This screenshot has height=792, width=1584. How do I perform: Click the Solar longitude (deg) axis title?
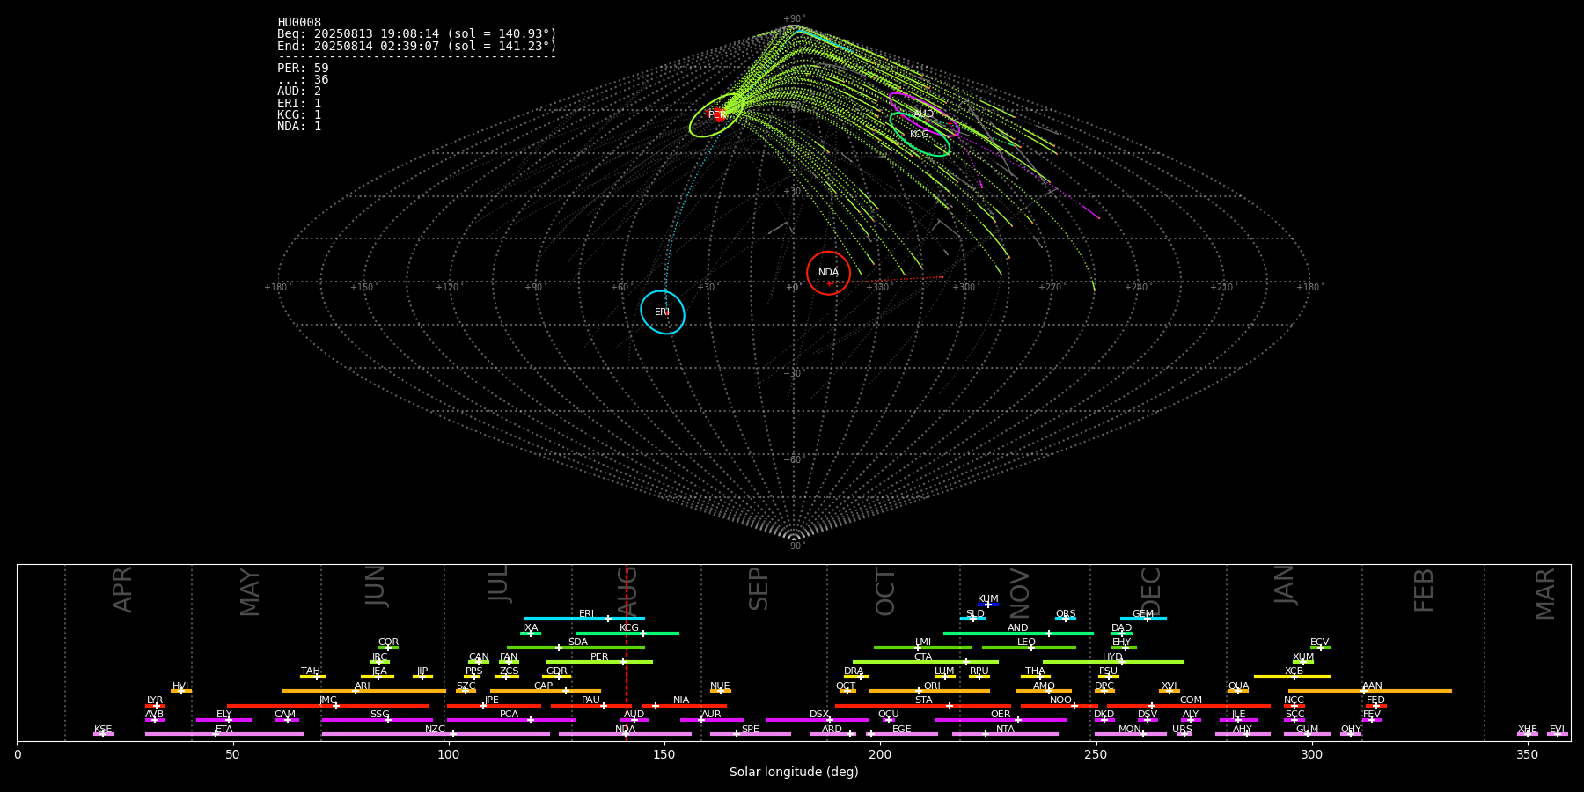tap(794, 773)
